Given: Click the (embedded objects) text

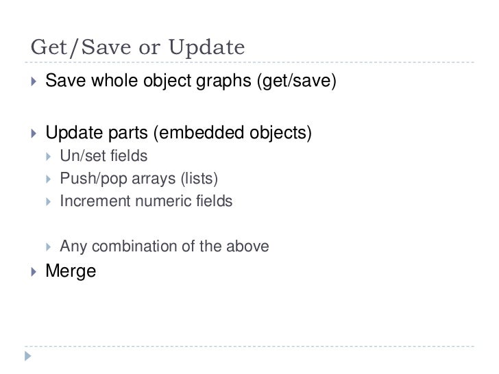Looking at the screenshot, I should (232, 133).
